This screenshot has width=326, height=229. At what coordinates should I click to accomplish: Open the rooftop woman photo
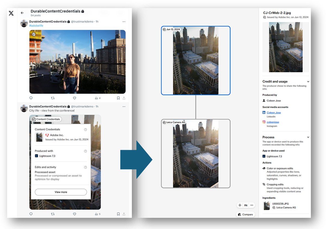tap(77, 62)
